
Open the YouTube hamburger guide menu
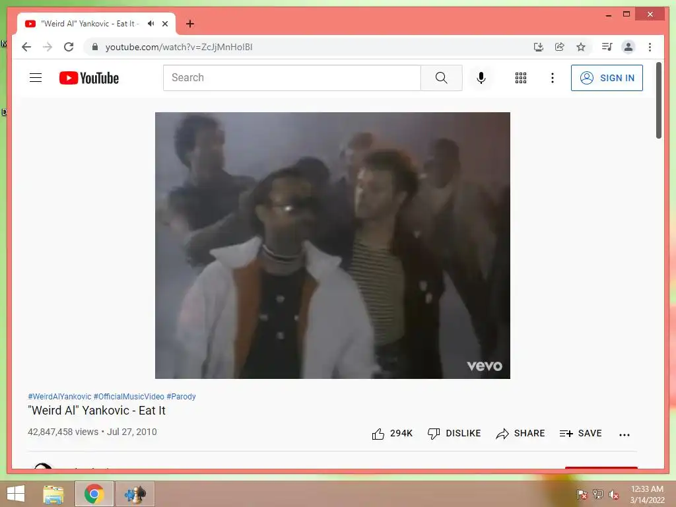coord(36,78)
